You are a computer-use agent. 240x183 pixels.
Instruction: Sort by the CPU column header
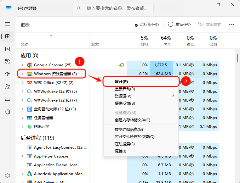(x=139, y=41)
